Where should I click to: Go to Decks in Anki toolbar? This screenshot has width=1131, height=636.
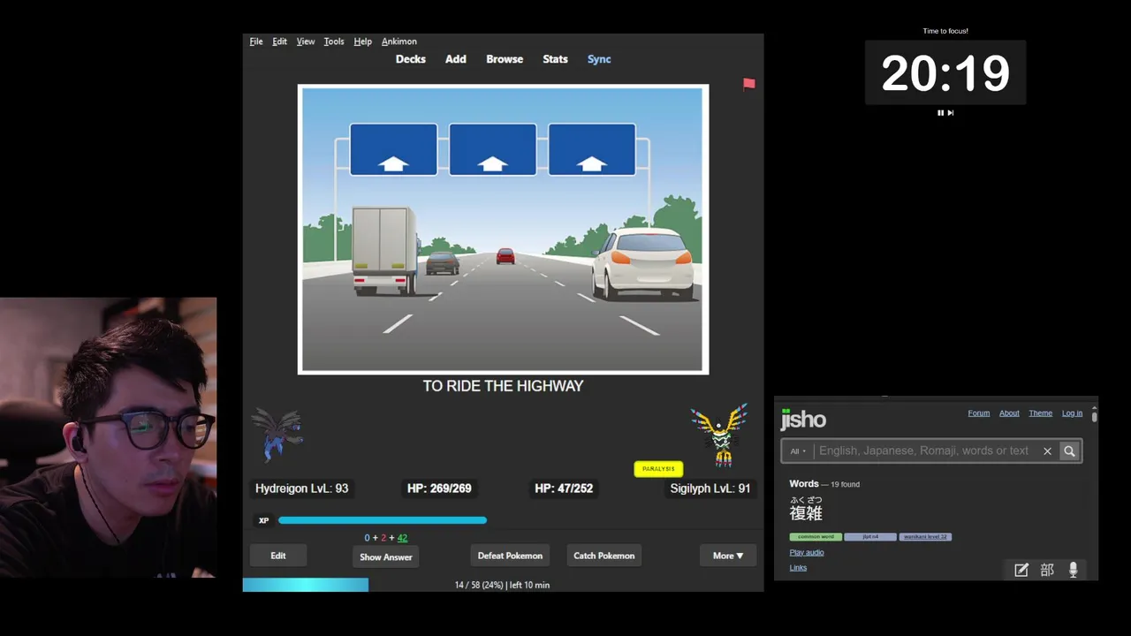[x=411, y=59]
